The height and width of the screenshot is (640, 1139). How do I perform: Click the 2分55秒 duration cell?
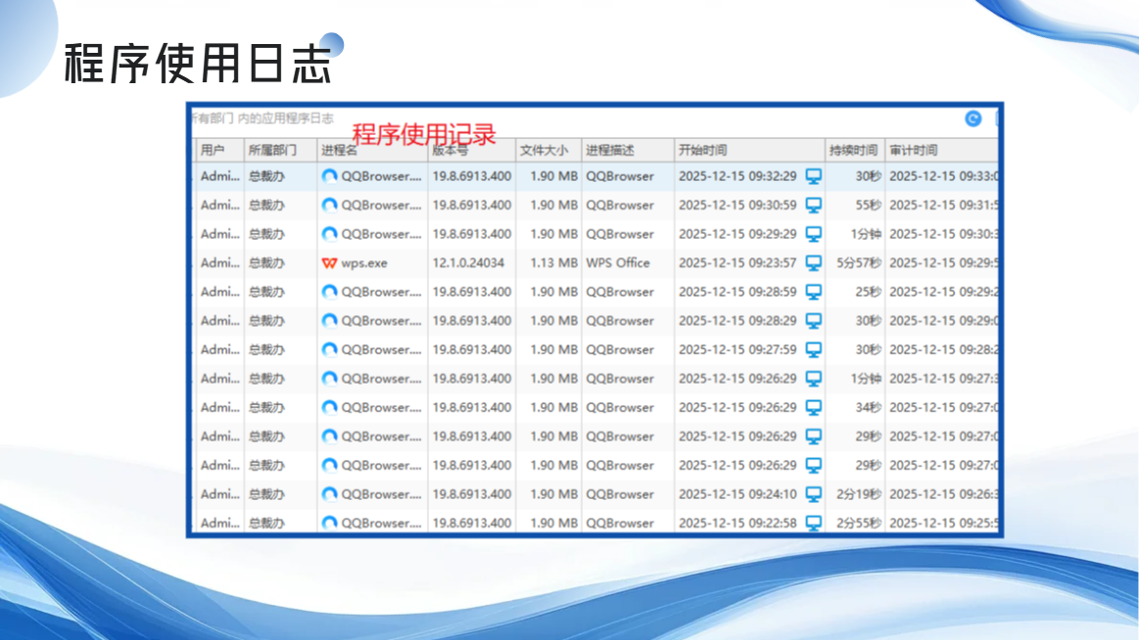pyautogui.click(x=859, y=524)
